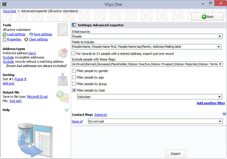Click the Output file folder icon

pos(62,96)
